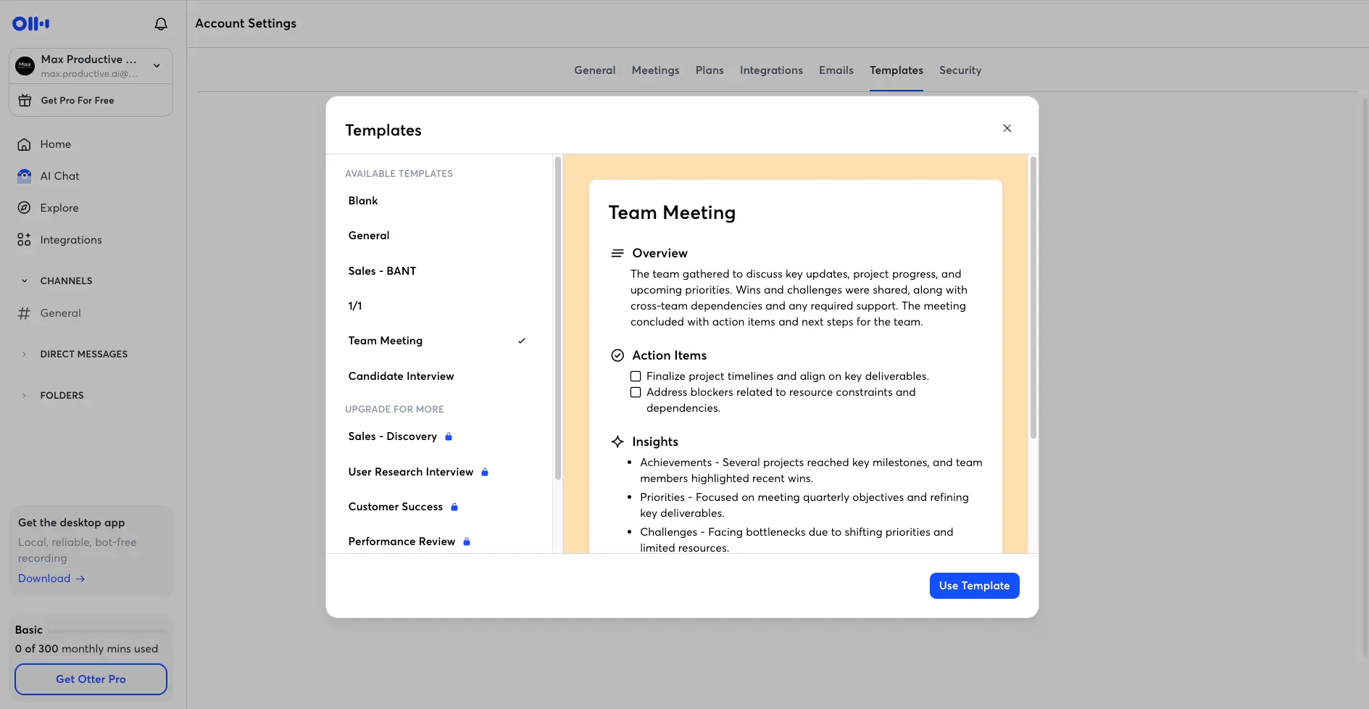Viewport: 1369px width, 709px height.
Task: Click lock icon beside Sales - Discovery
Action: pos(449,436)
